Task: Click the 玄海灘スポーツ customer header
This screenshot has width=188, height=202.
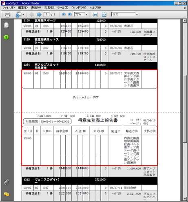Action: pos(45,20)
